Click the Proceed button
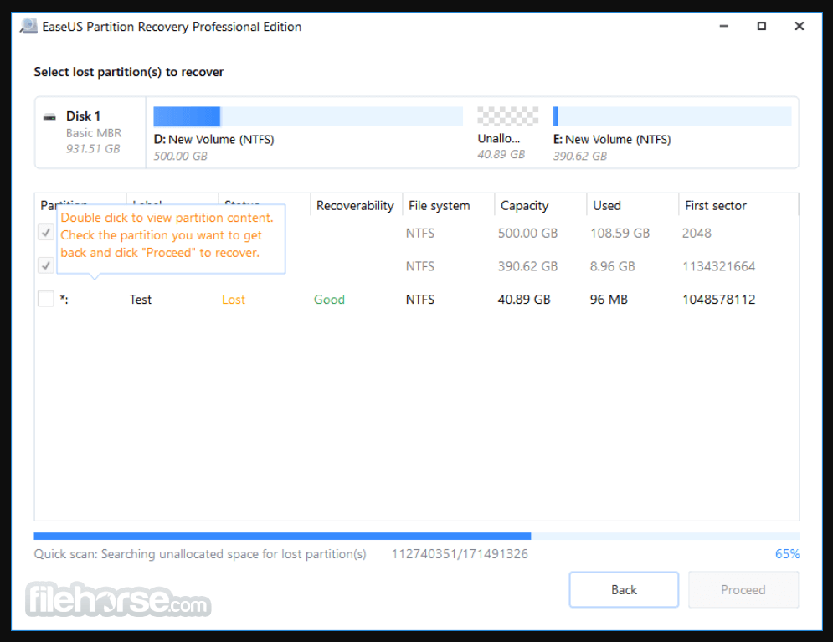833x642 pixels. (x=743, y=589)
